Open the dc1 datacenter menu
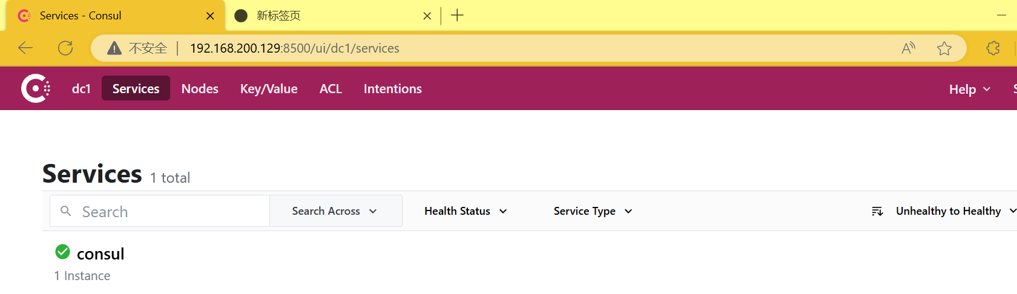The height and width of the screenshot is (294, 1017). click(x=81, y=88)
